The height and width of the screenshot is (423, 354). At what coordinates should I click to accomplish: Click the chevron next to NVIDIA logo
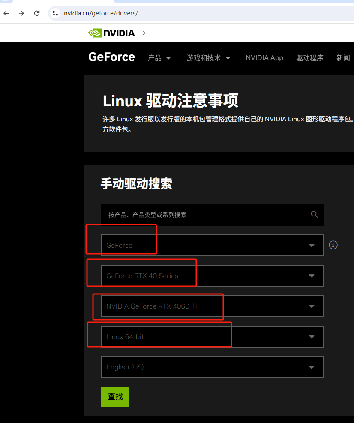click(144, 33)
